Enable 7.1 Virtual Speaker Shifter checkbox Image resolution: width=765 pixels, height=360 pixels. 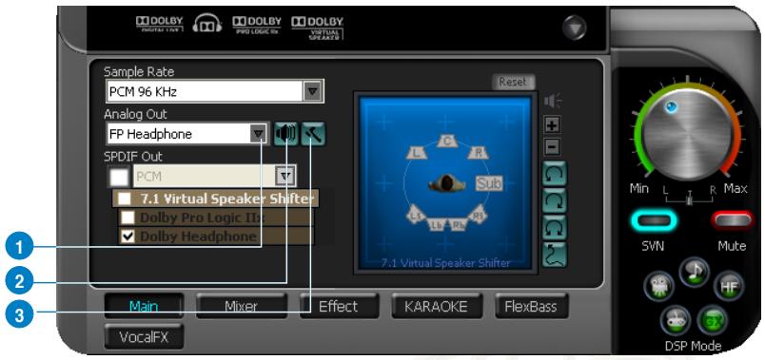(x=125, y=199)
